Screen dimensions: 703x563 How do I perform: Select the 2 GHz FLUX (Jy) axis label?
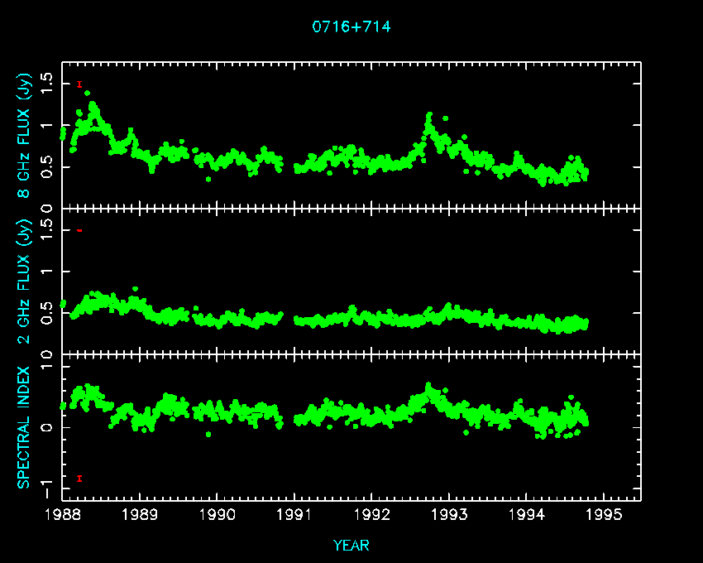(x=25, y=281)
